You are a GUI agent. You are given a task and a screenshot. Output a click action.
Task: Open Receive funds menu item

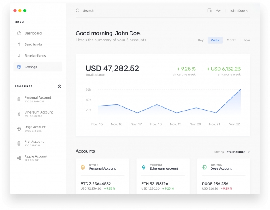point(35,56)
